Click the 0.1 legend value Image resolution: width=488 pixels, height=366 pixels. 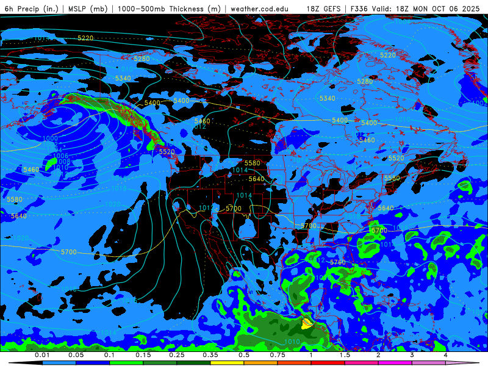coord(109,355)
